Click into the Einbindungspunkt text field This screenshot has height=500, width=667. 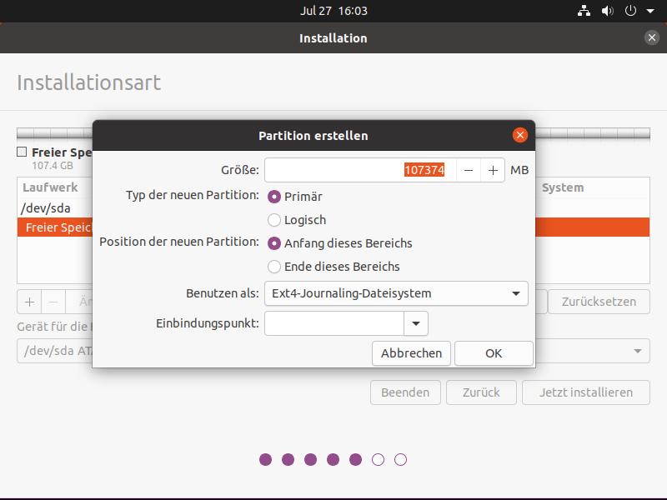pos(333,323)
